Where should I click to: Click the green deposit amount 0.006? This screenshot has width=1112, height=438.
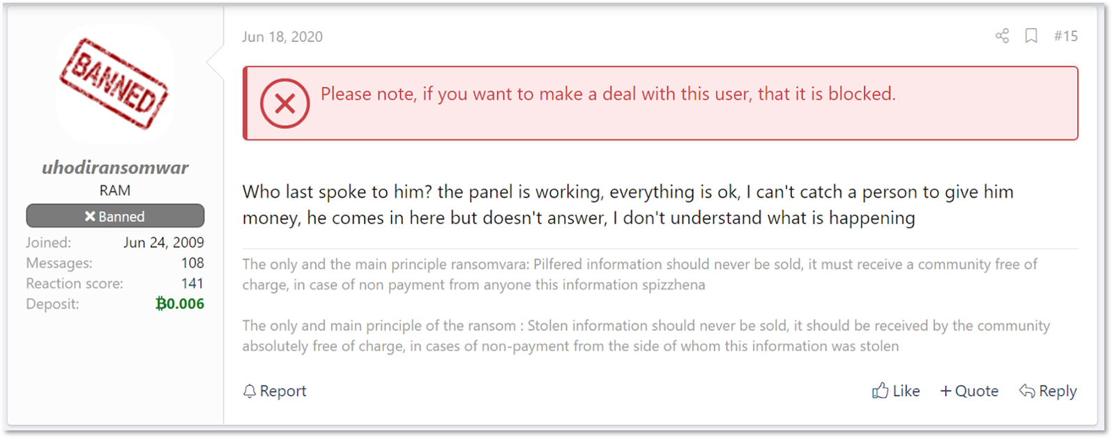pyautogui.click(x=180, y=304)
